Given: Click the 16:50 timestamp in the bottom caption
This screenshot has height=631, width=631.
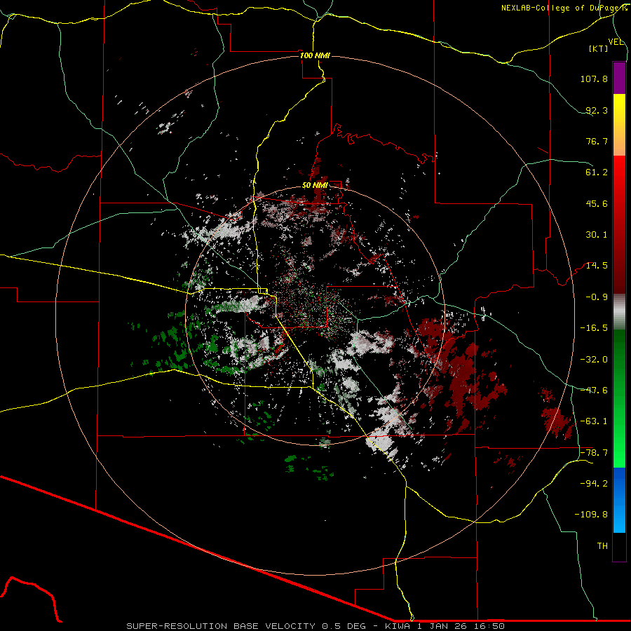Looking at the screenshot, I should [489, 626].
